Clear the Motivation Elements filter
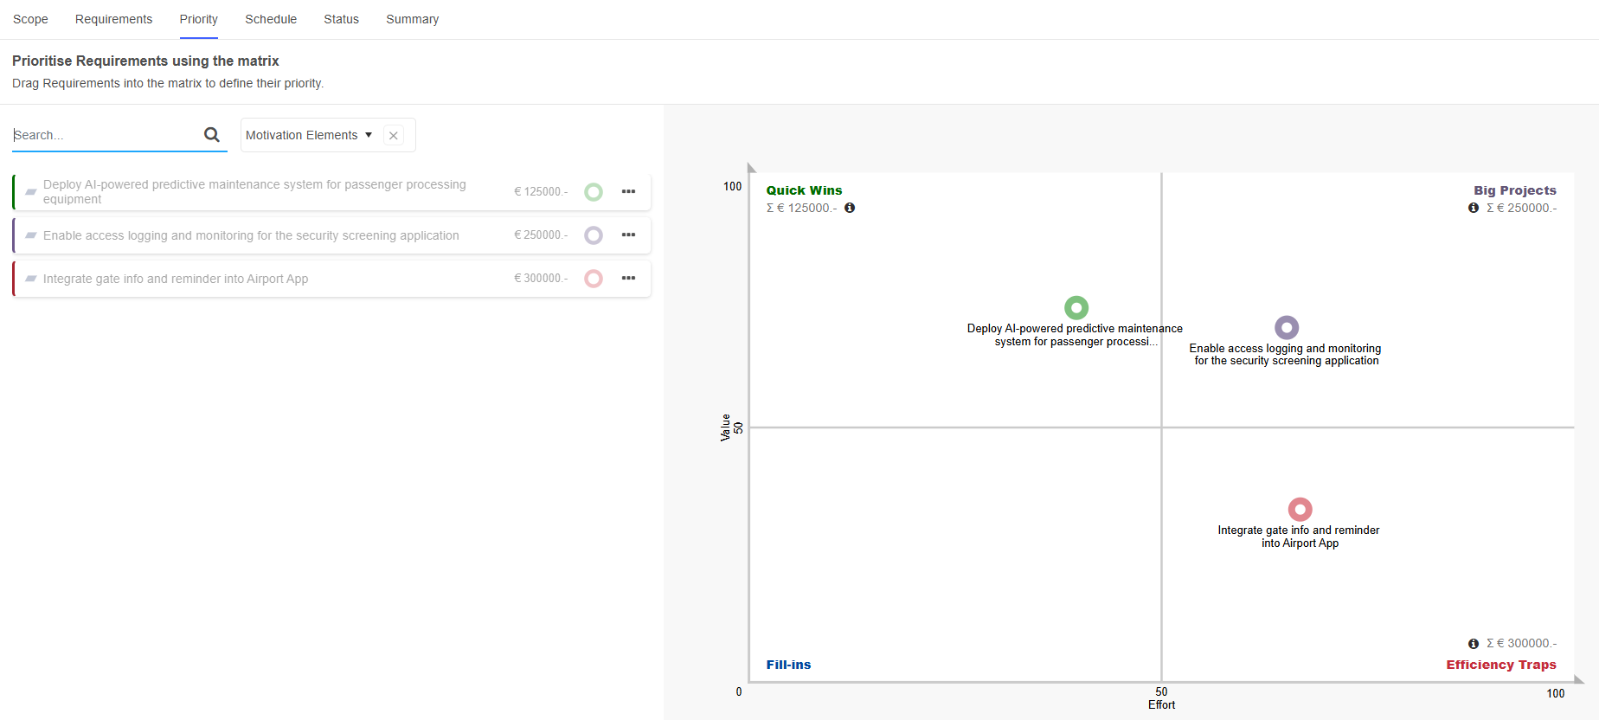The image size is (1599, 720). click(x=394, y=136)
